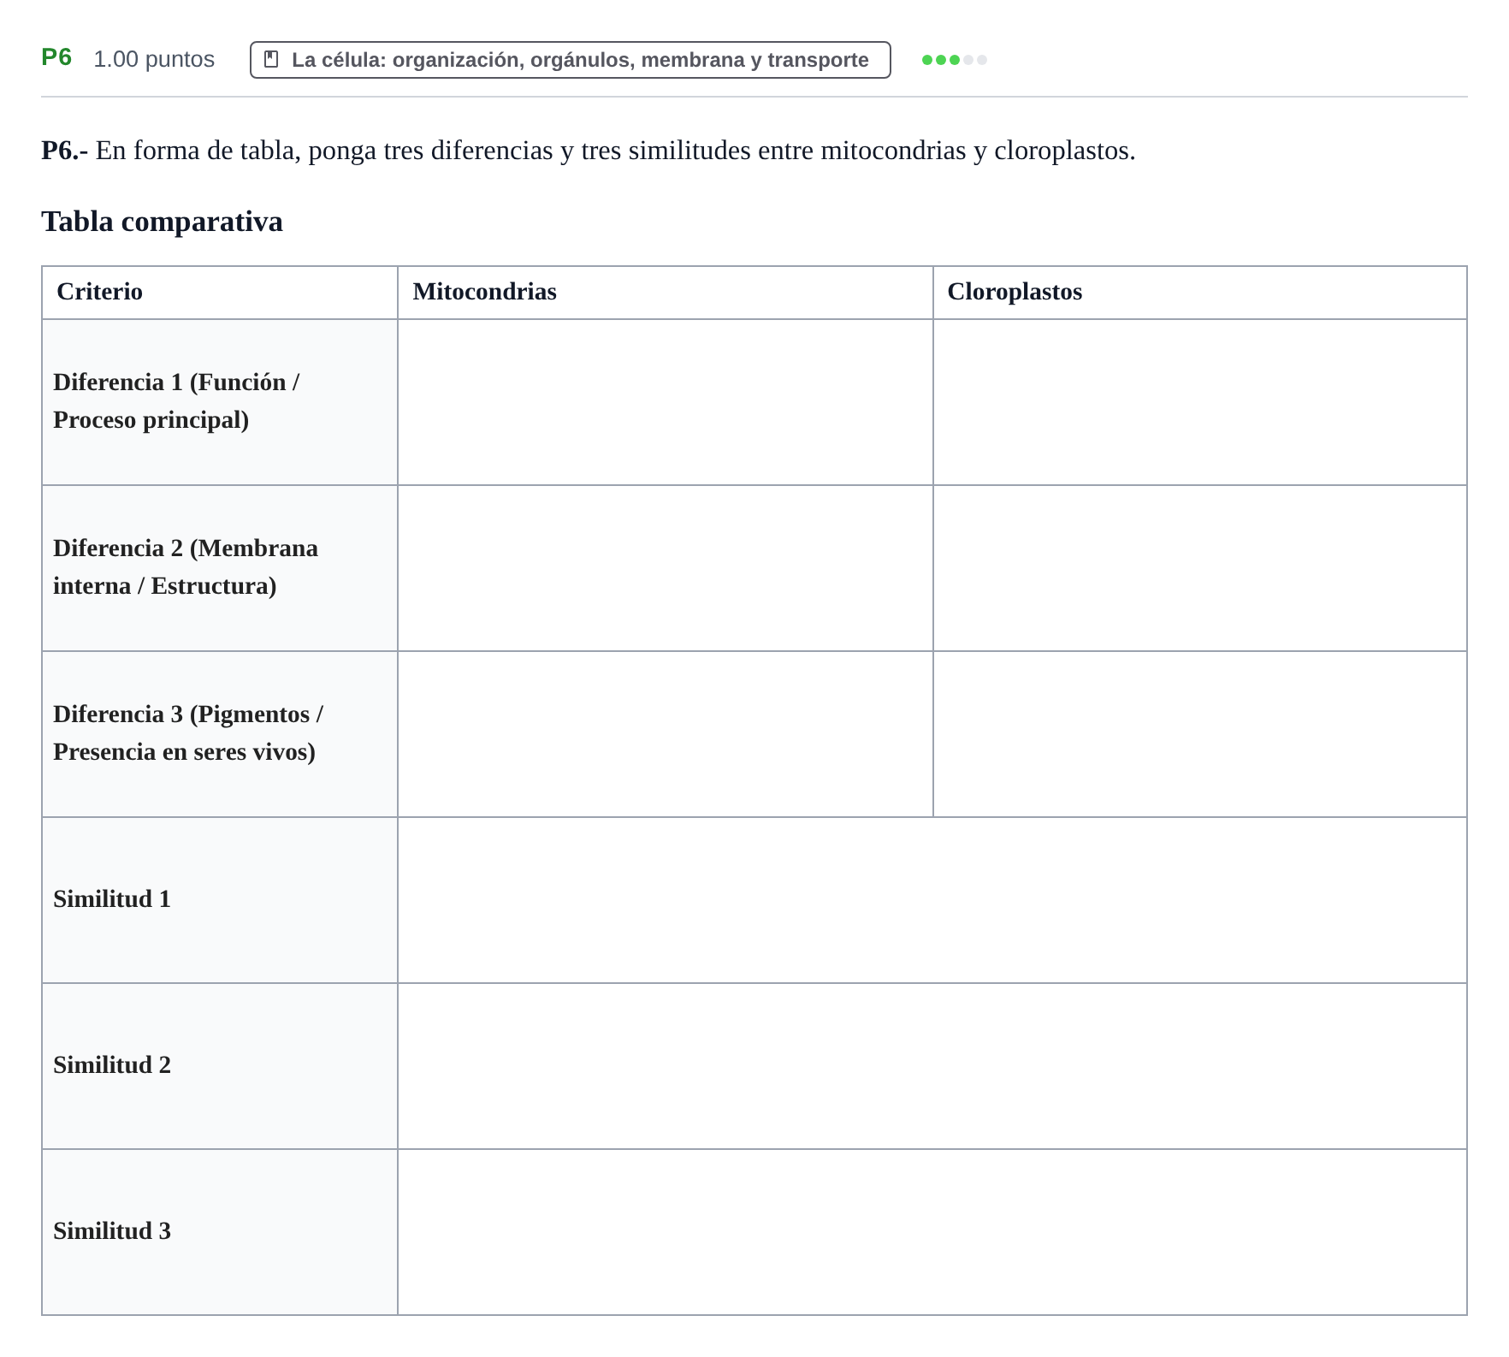This screenshot has width=1509, height=1357.
Task: Click the green difficulty dots indicator
Action: [955, 60]
